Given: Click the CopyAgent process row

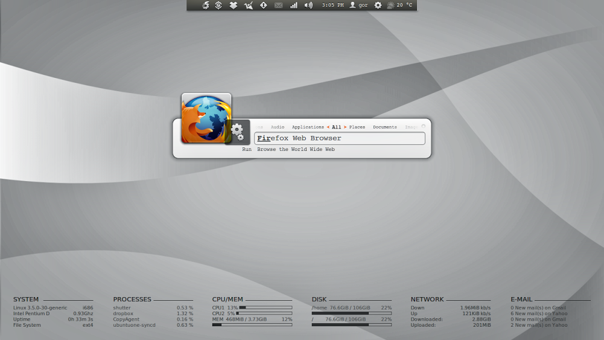Looking at the screenshot, I should (153, 319).
